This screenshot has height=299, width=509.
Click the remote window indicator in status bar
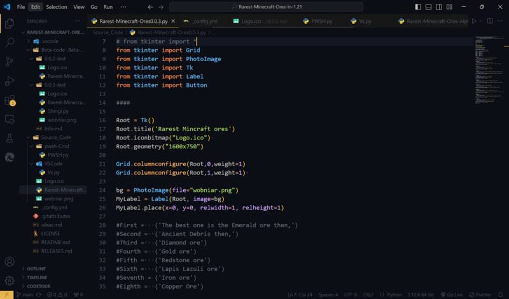click(x=6, y=295)
